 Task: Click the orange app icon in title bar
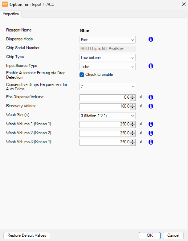click(5, 4)
